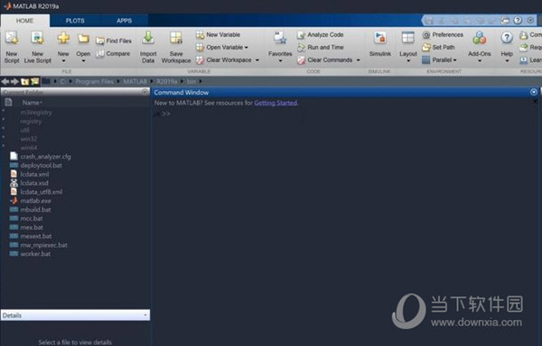Switch to the APPS tab
The width and height of the screenshot is (542, 346).
(124, 21)
